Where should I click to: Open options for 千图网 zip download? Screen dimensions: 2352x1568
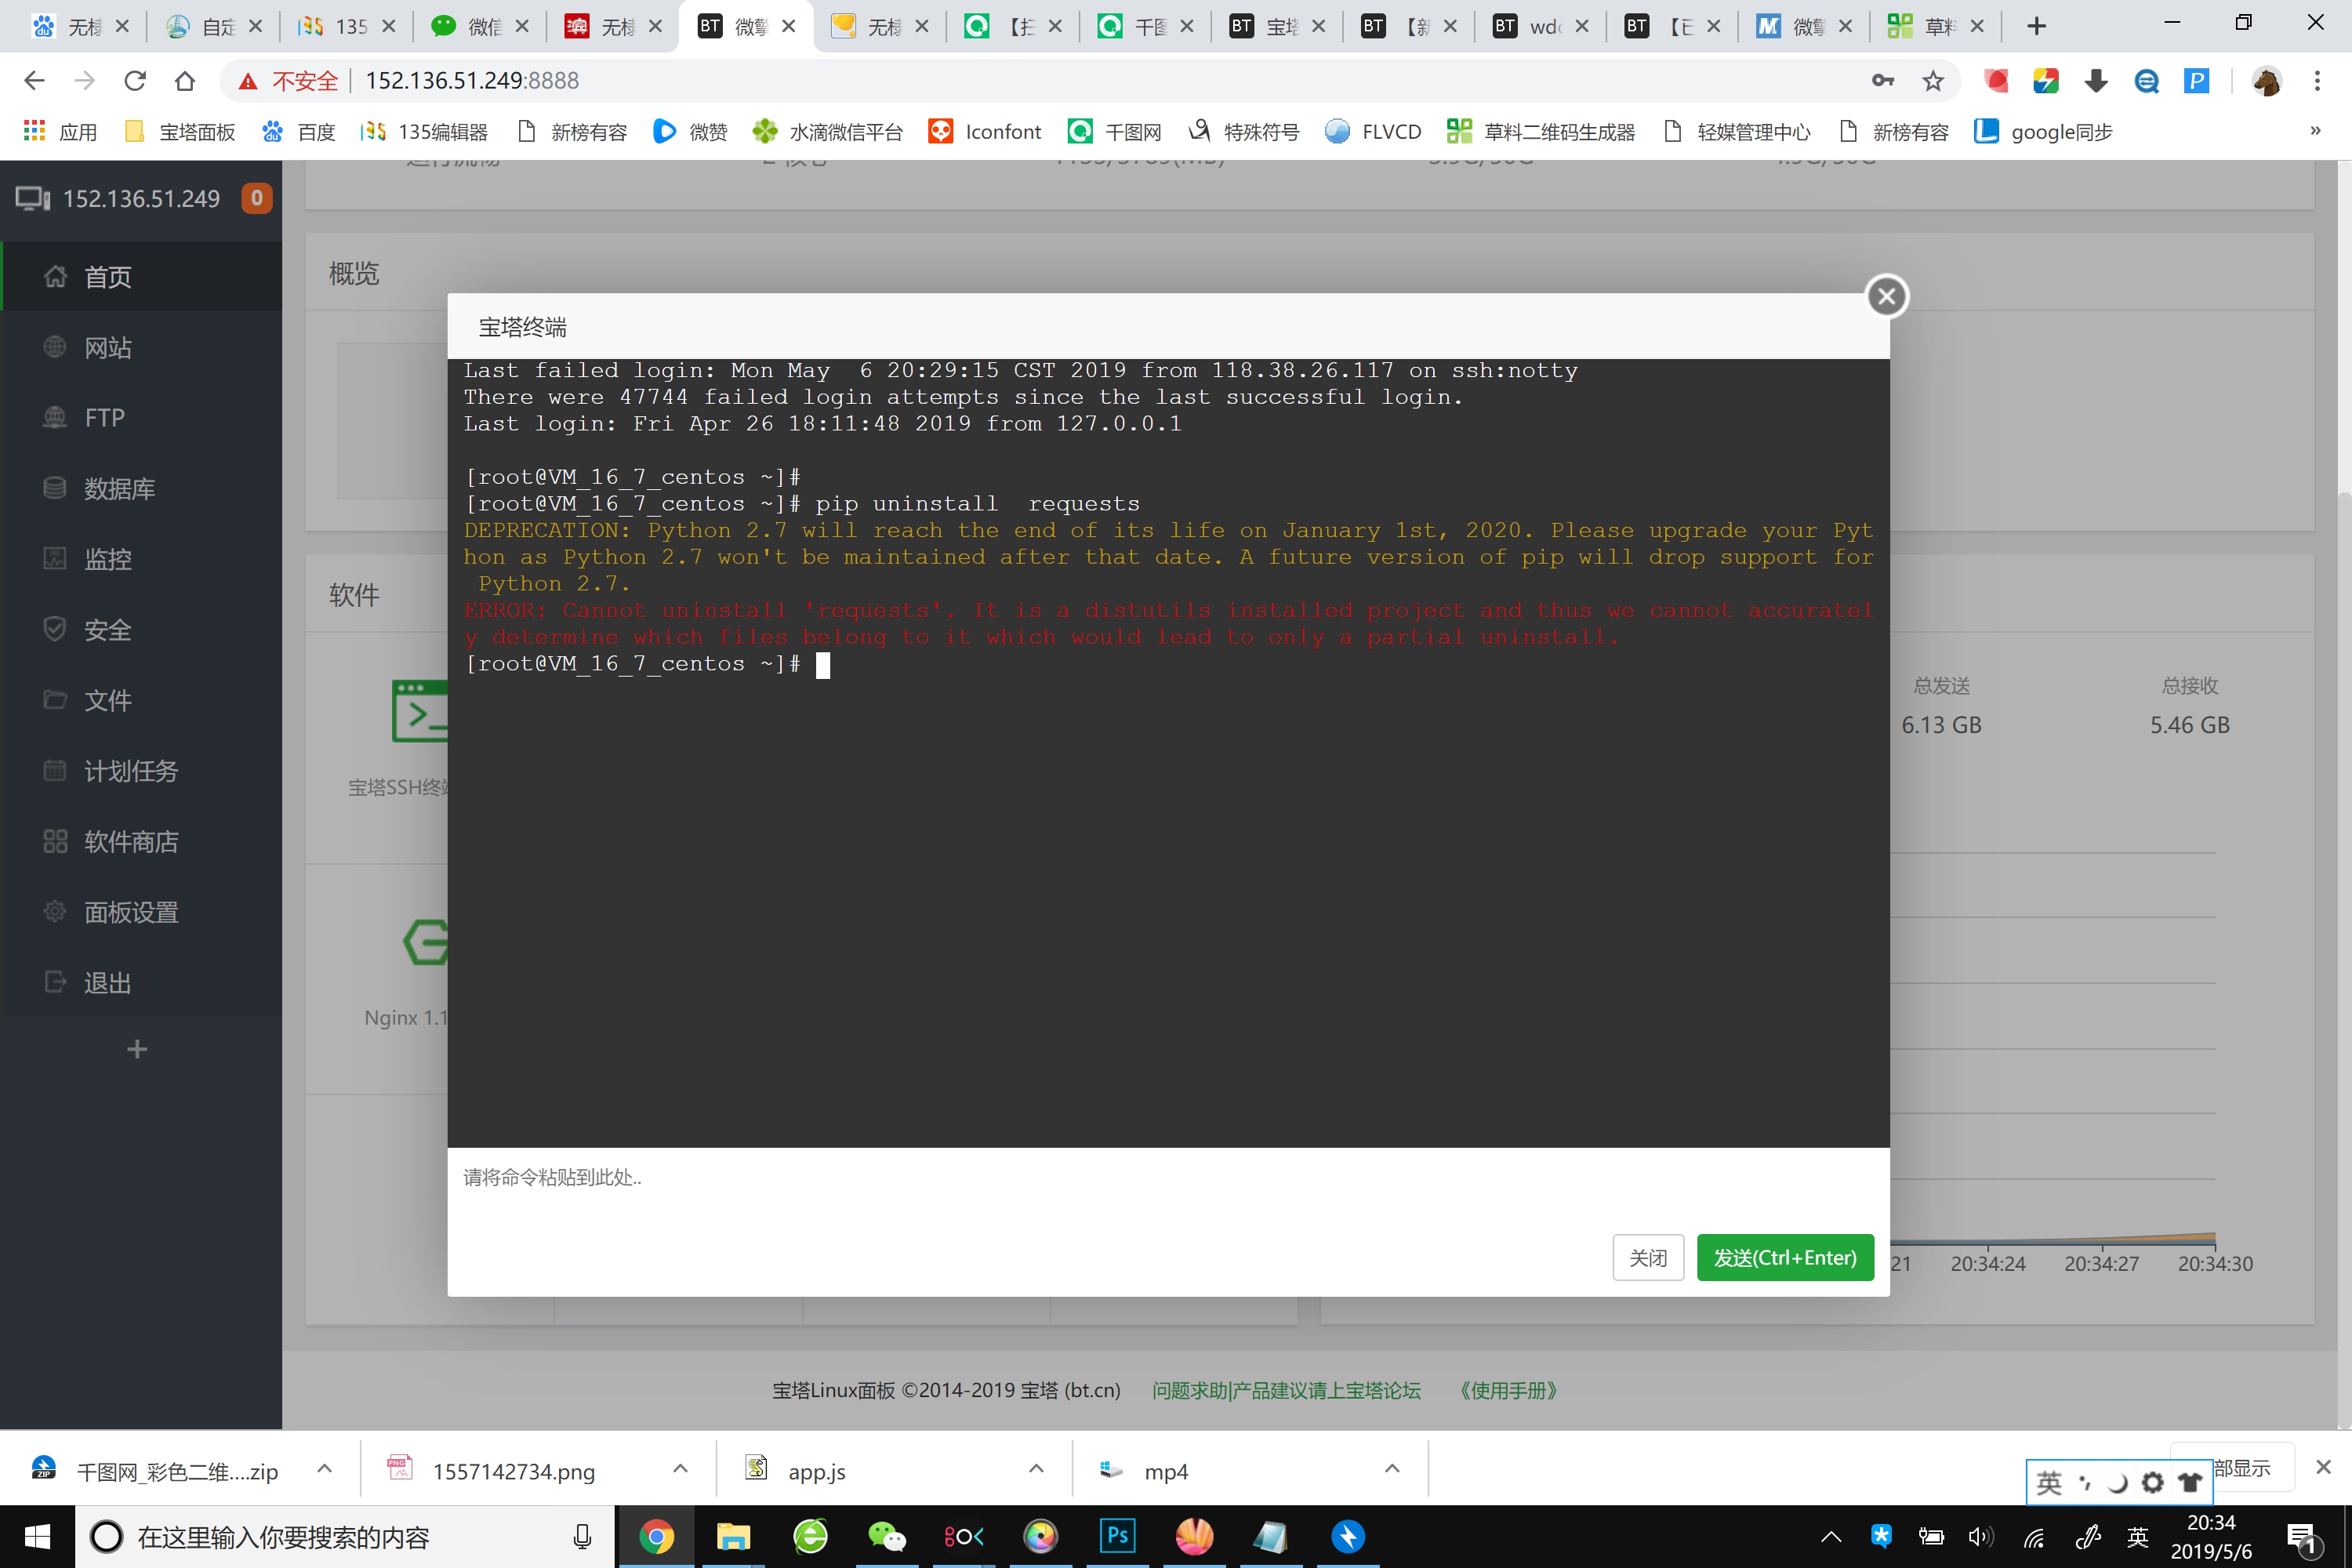(324, 1469)
